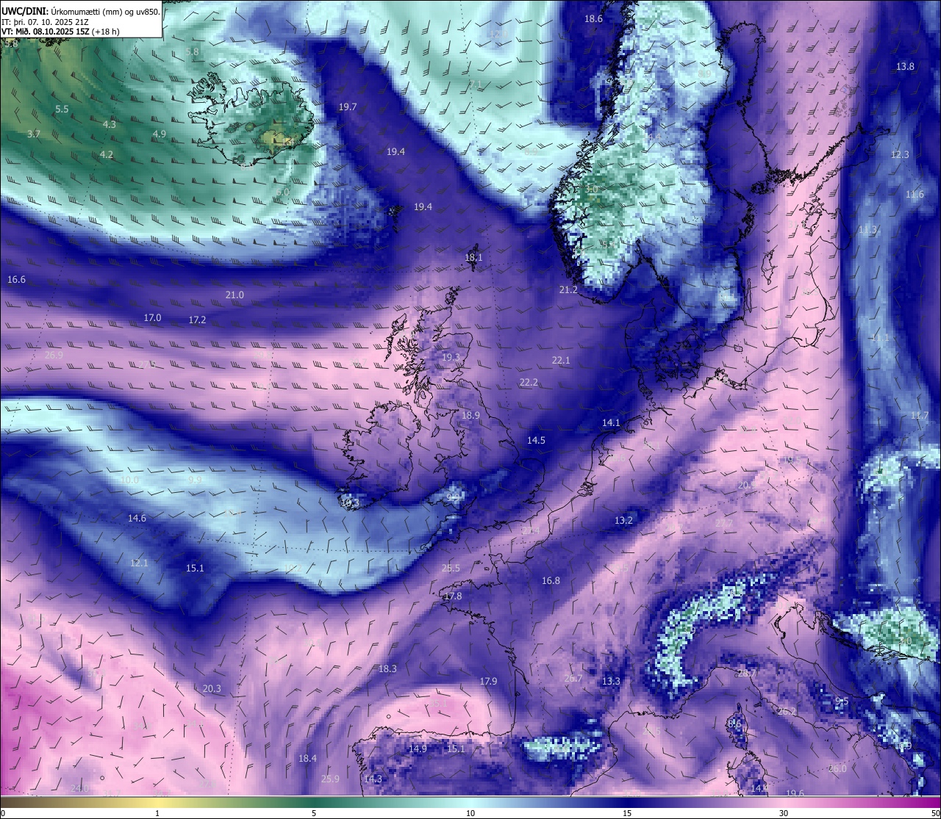941x819 pixels.
Task: Click the 17.0 value over the Atlantic
Action: [152, 318]
